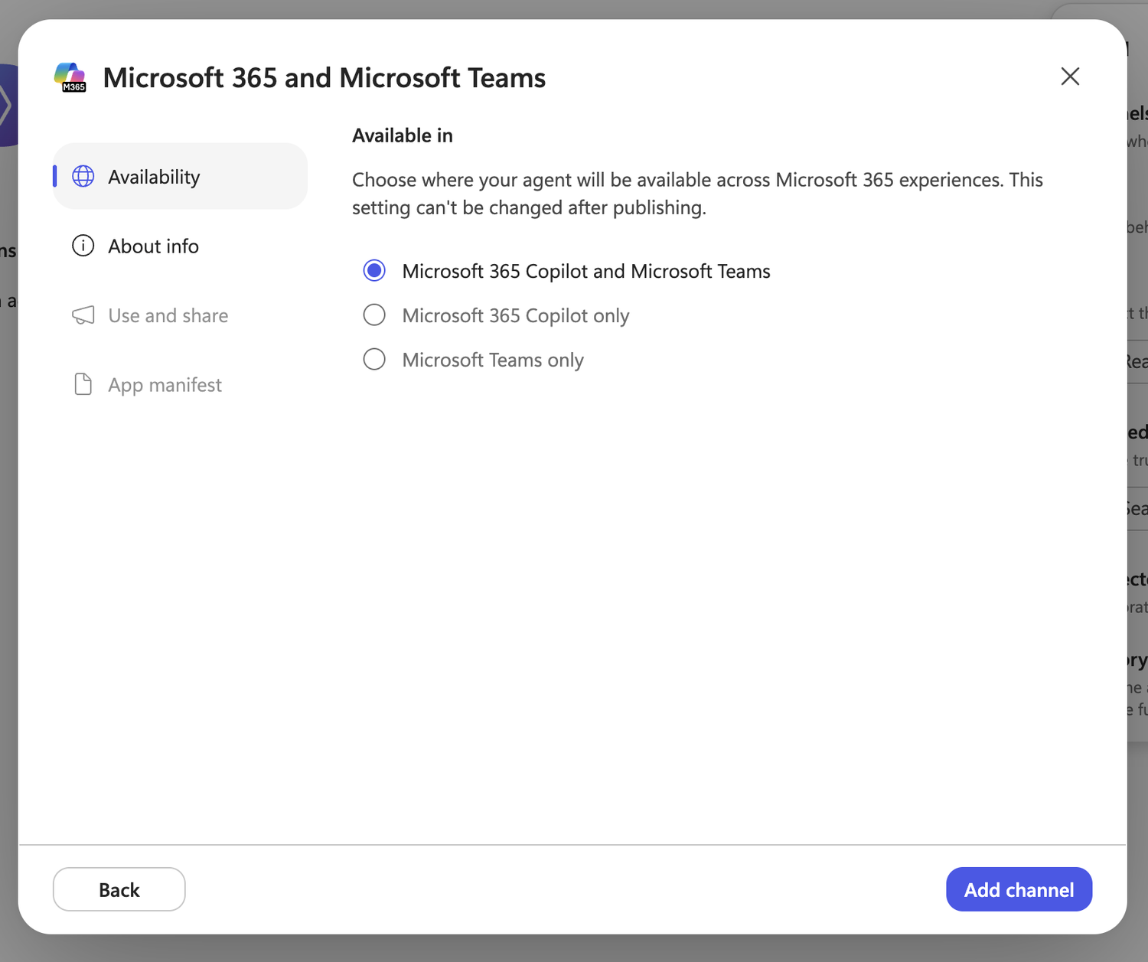Click the description text about choosing agent availability
Viewport: 1148px width, 962px height.
point(697,194)
